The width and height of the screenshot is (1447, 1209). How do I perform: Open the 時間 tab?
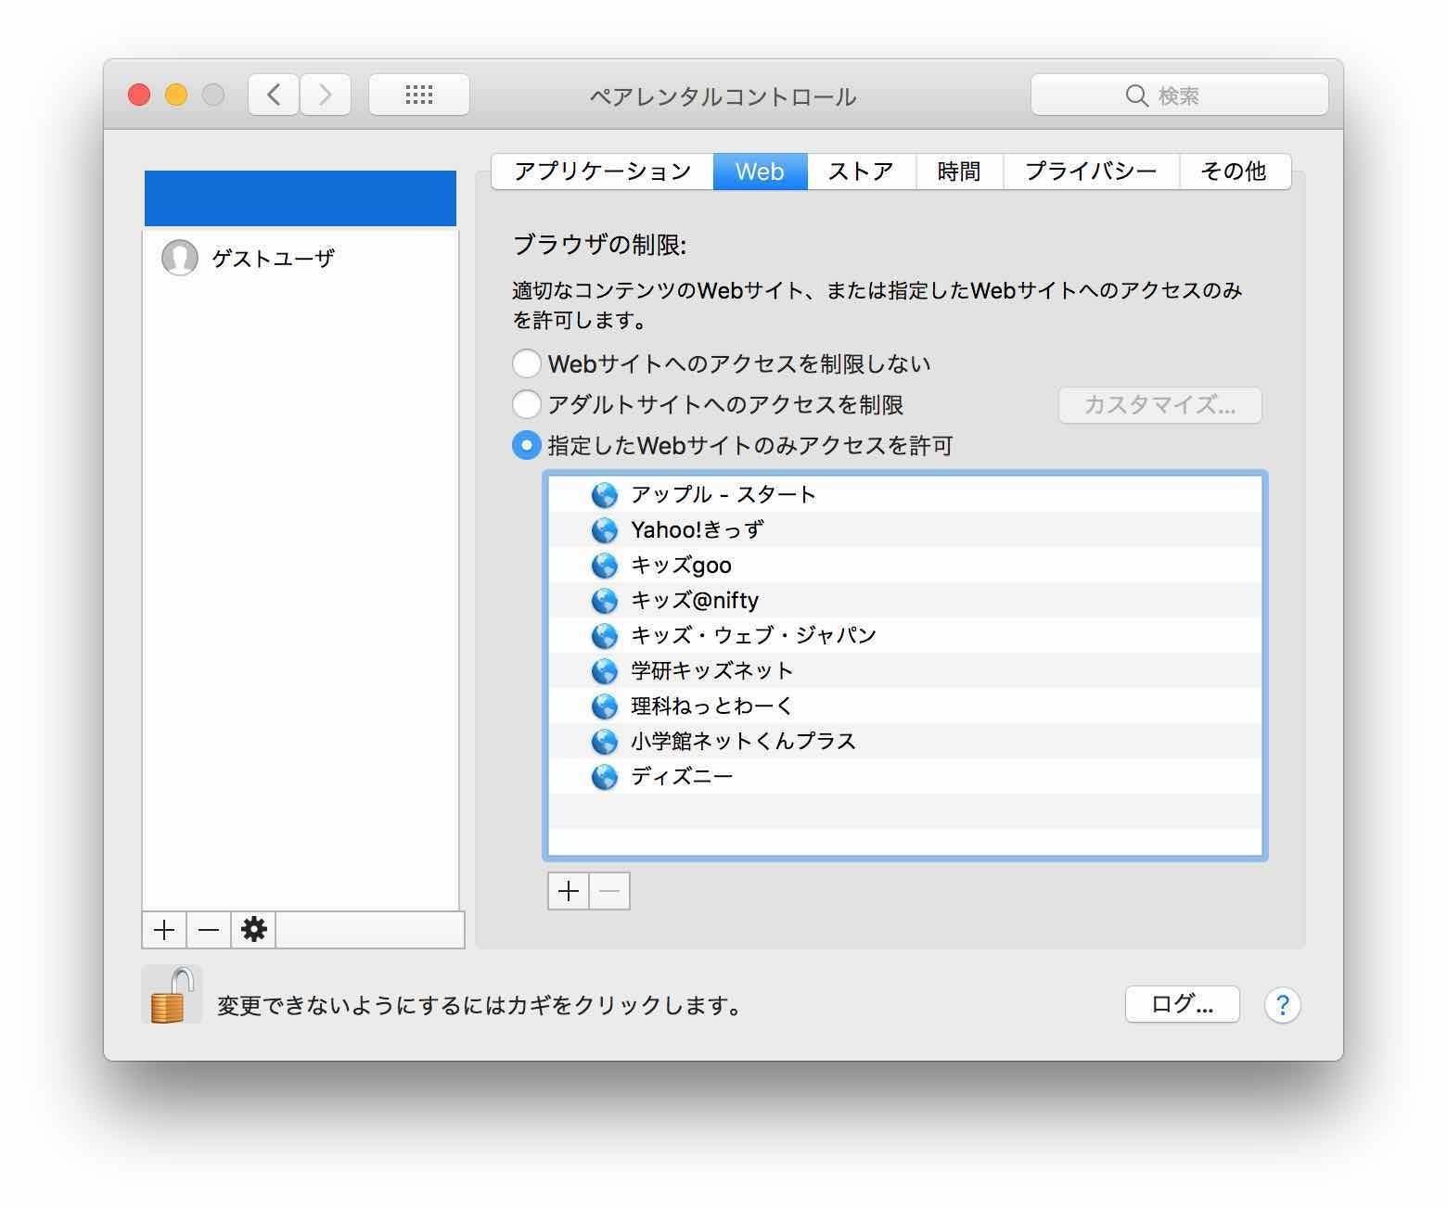[959, 172]
